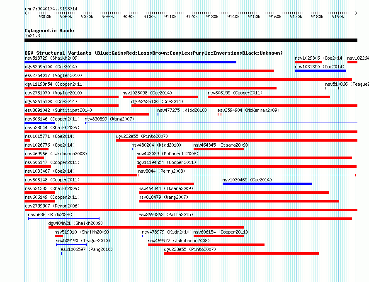Open nsv480204 (Kidd2010) label
Image resolution: width=369 pixels, height=282 pixels.
point(156,145)
